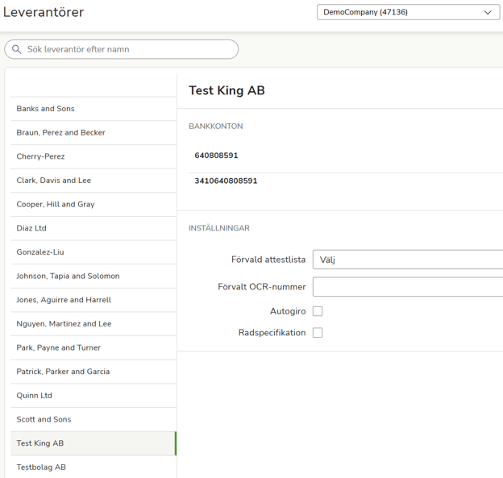Select Testbolag AB in the list
Image resolution: width=503 pixels, height=478 pixels.
pyautogui.click(x=41, y=467)
